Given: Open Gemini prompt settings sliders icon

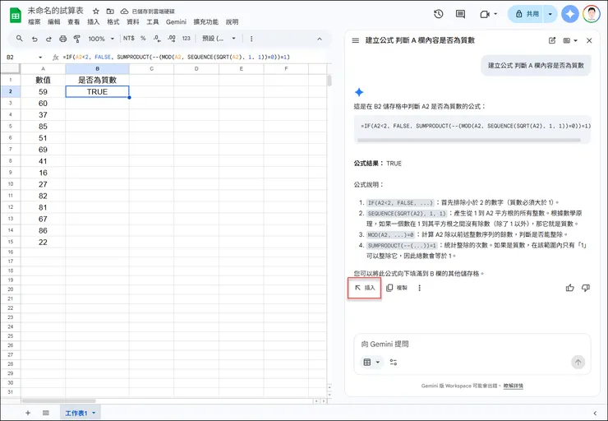Looking at the screenshot, I should click(x=394, y=362).
